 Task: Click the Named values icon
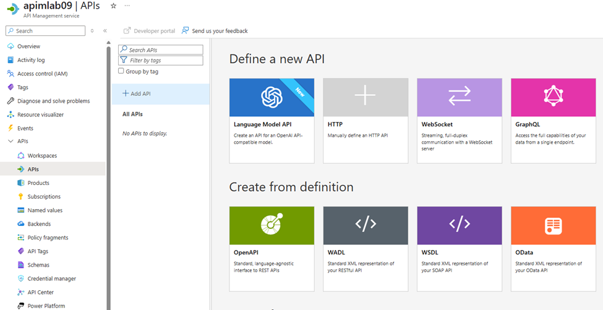tap(21, 210)
